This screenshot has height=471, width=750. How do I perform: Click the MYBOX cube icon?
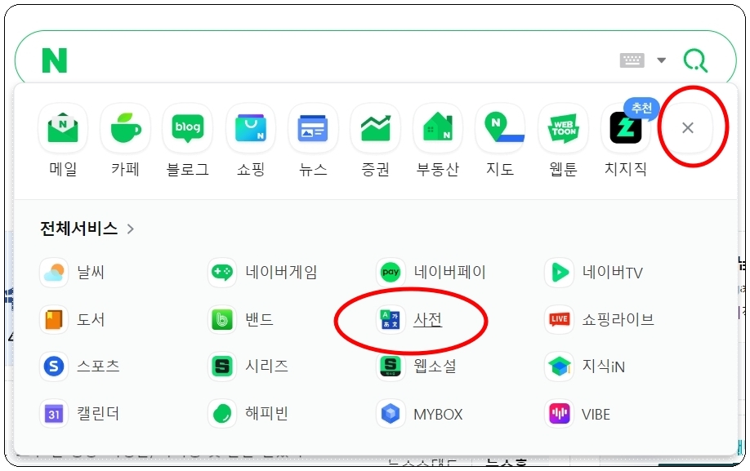391,414
